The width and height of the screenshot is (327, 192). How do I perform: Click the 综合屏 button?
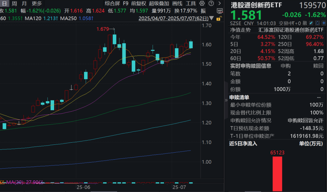tap(112, 4)
